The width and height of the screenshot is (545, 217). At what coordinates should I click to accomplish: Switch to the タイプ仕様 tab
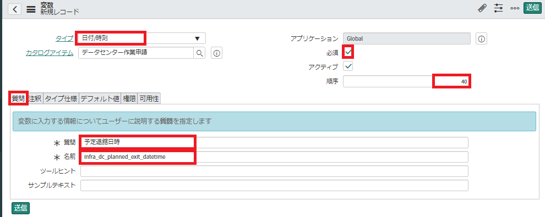(x=61, y=98)
